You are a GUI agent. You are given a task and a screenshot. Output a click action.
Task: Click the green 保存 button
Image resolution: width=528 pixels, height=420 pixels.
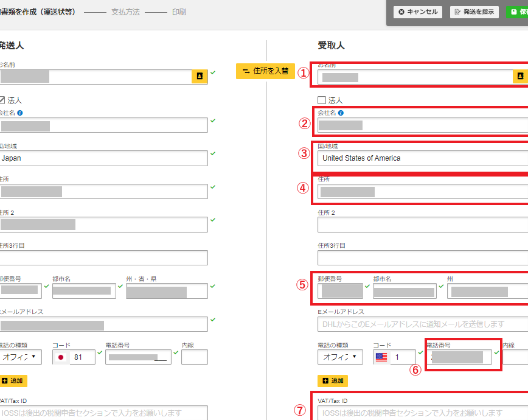(518, 12)
